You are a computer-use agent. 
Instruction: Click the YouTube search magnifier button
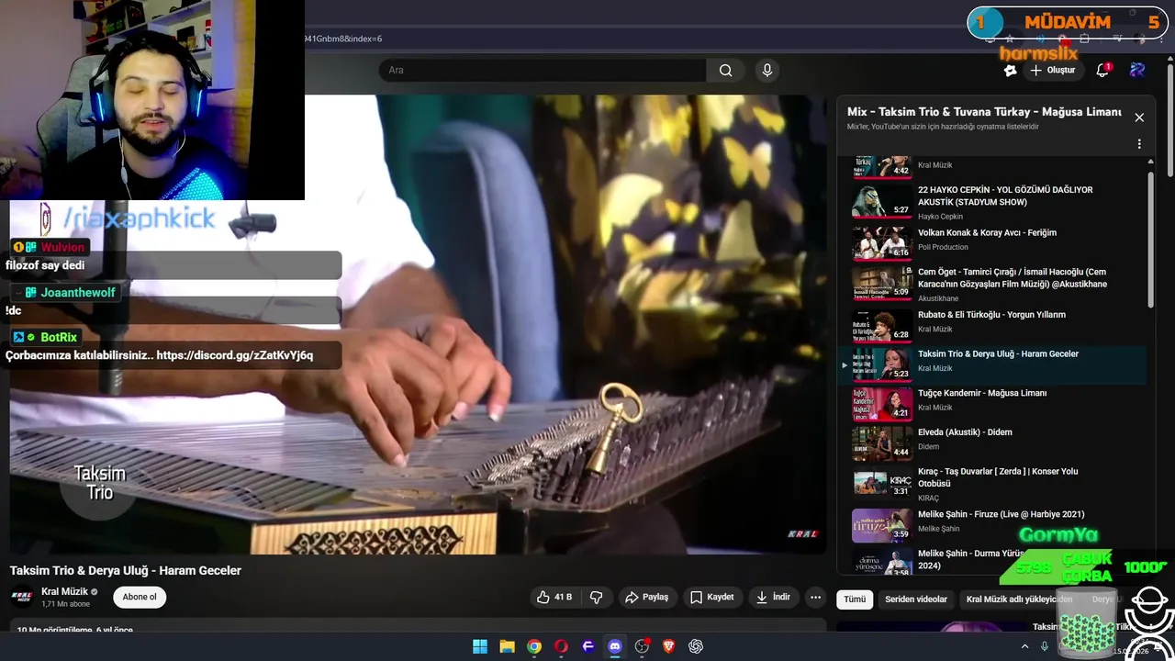725,70
